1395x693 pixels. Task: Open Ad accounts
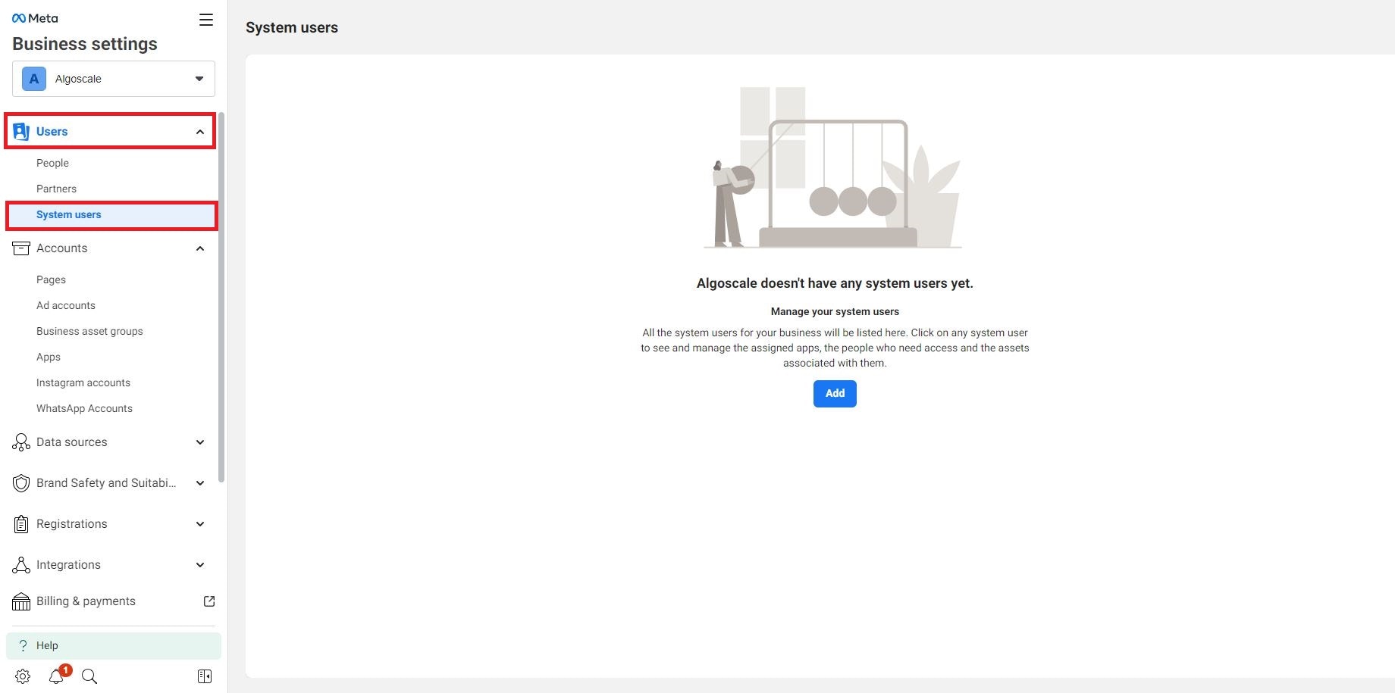click(x=66, y=305)
